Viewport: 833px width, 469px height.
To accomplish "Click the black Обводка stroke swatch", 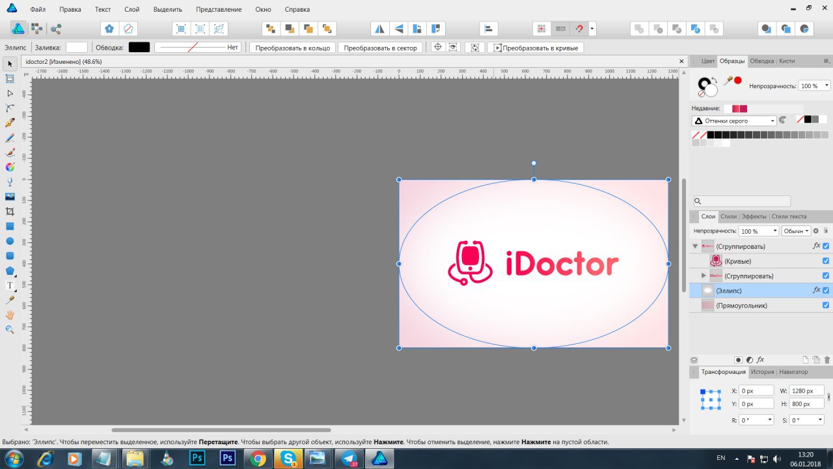I will tap(139, 48).
